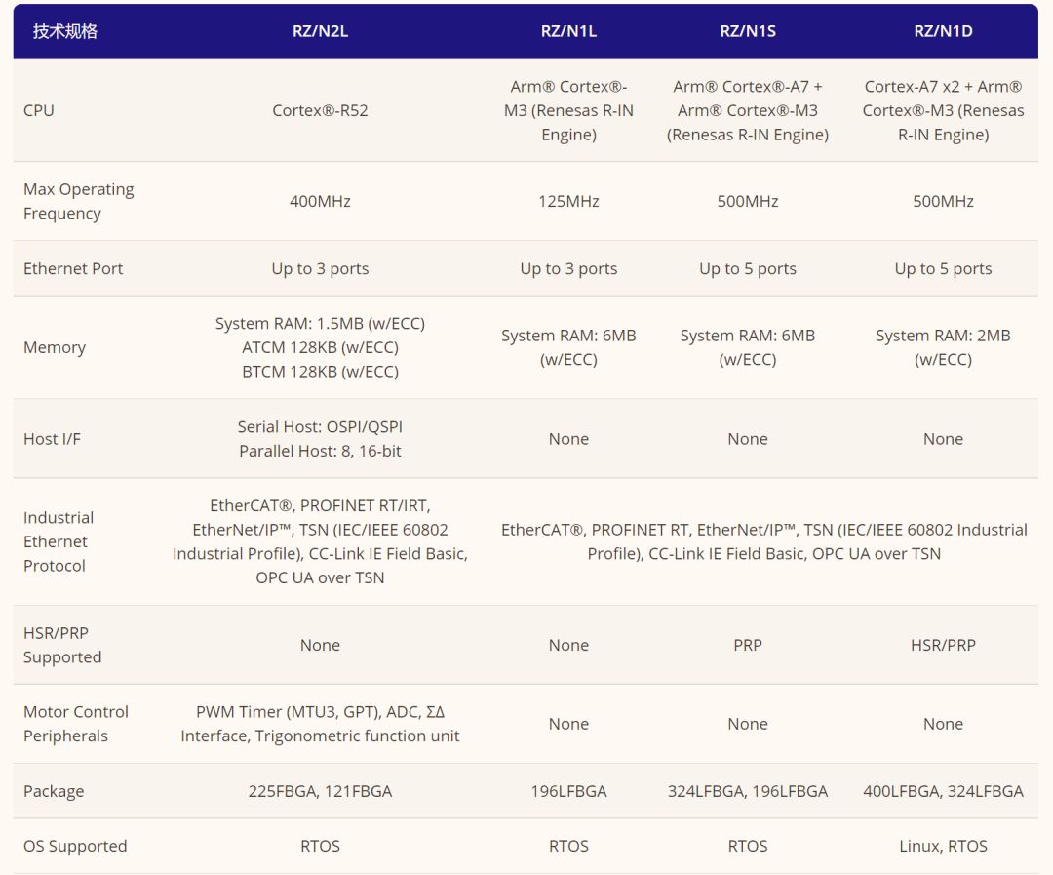The height and width of the screenshot is (875, 1053).
Task: Click the Linux, RTOS cell
Action: (943, 846)
